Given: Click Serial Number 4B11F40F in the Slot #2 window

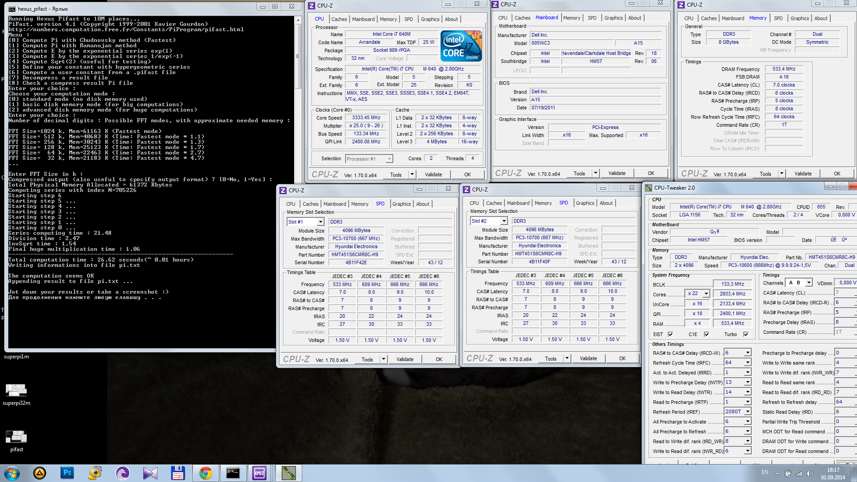Looking at the screenshot, I should point(539,262).
